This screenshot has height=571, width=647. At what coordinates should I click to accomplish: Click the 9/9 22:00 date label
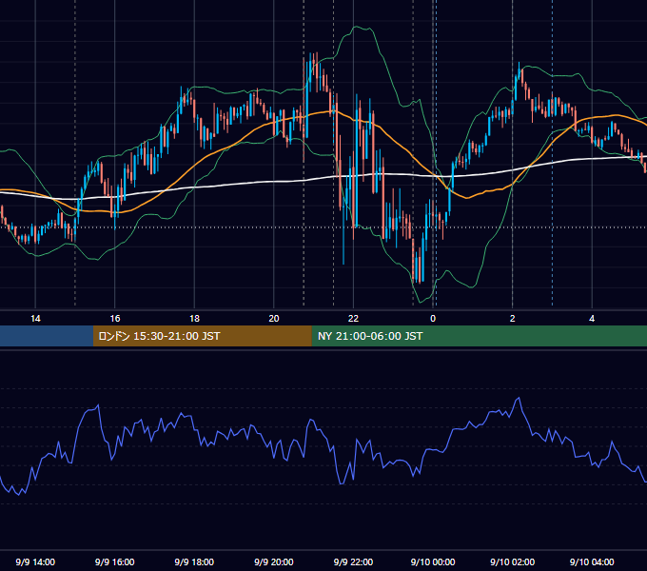pos(353,561)
